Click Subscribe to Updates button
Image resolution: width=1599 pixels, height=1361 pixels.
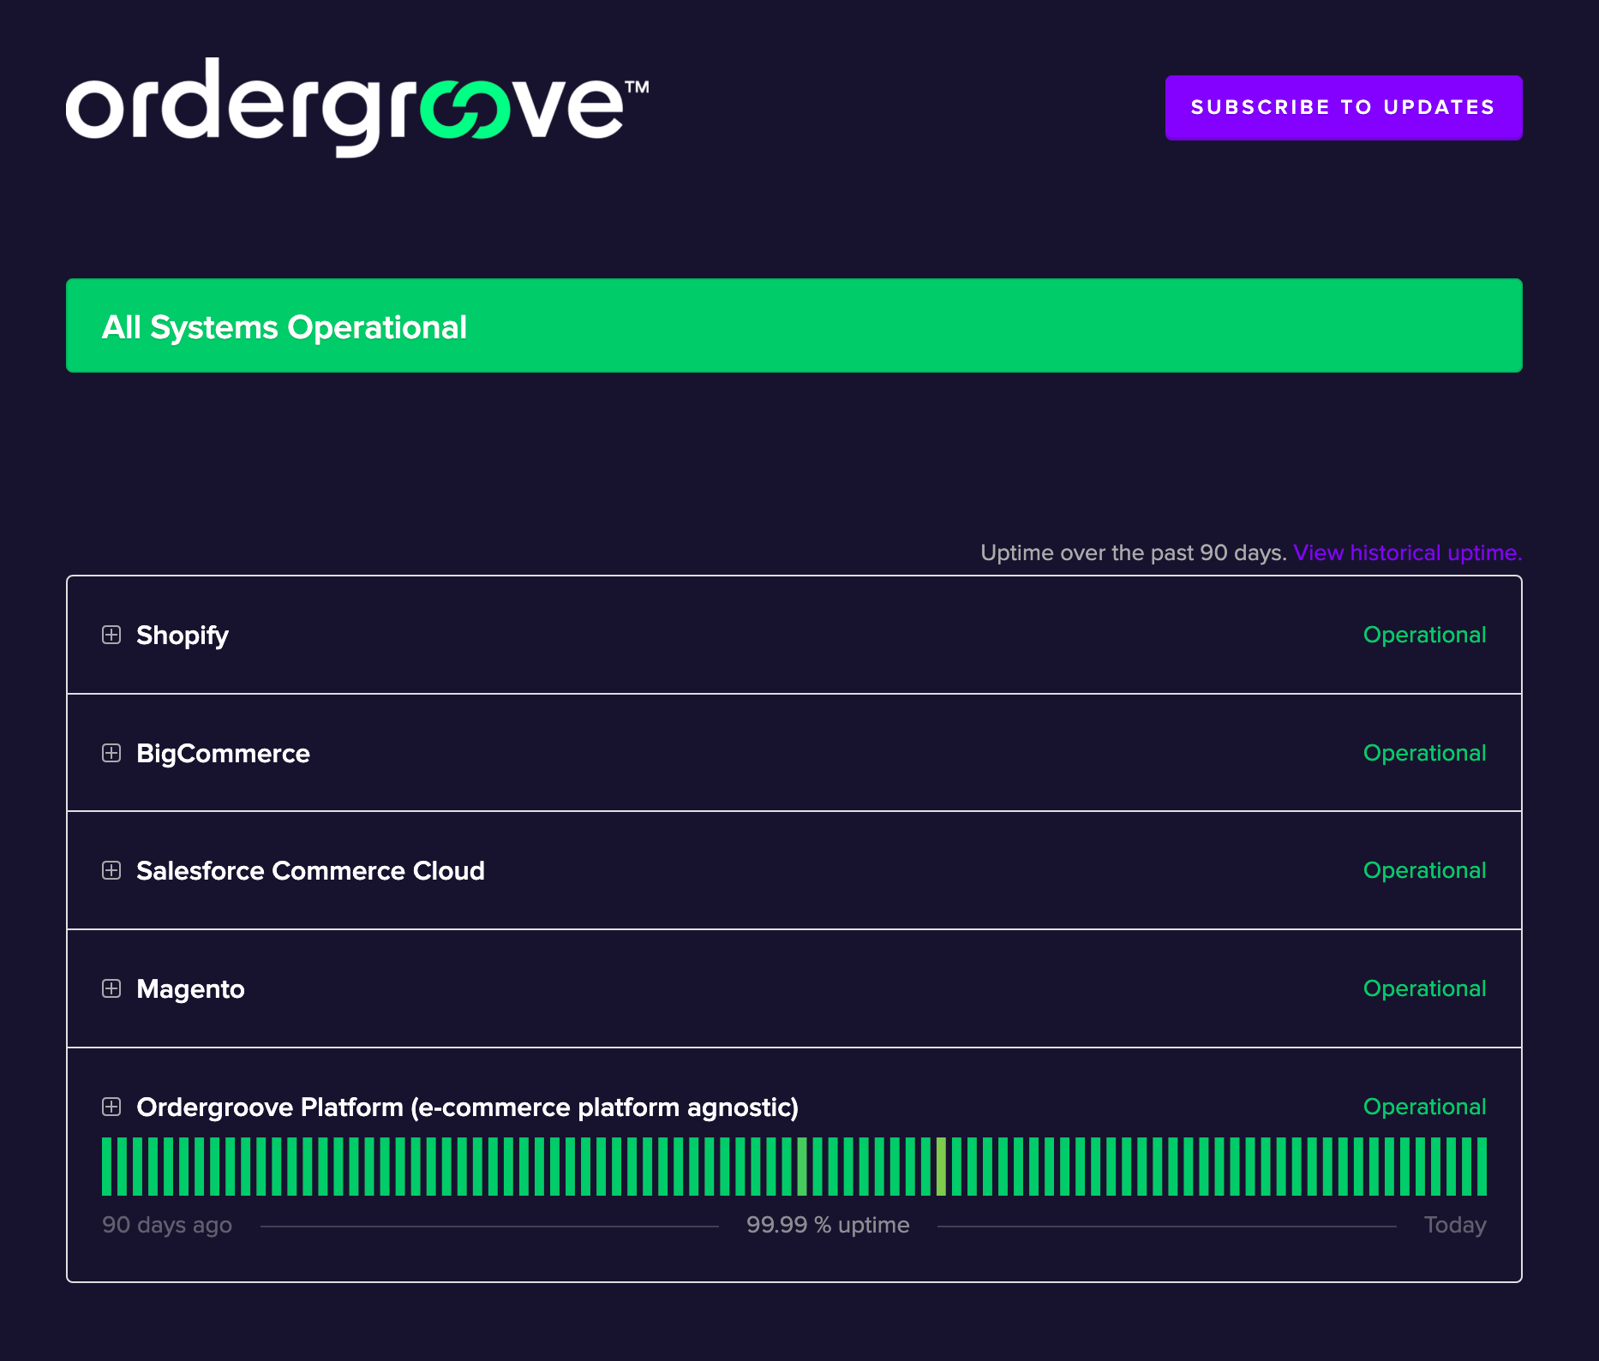click(1343, 107)
